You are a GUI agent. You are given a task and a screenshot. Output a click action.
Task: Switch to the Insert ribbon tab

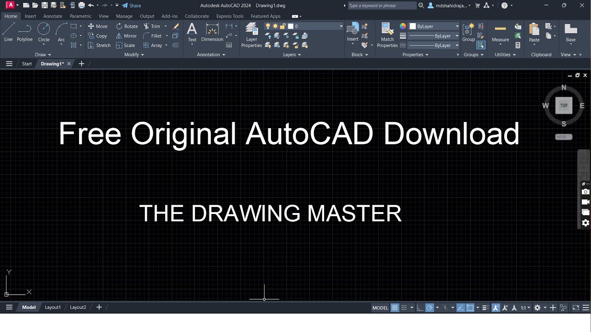30,16
